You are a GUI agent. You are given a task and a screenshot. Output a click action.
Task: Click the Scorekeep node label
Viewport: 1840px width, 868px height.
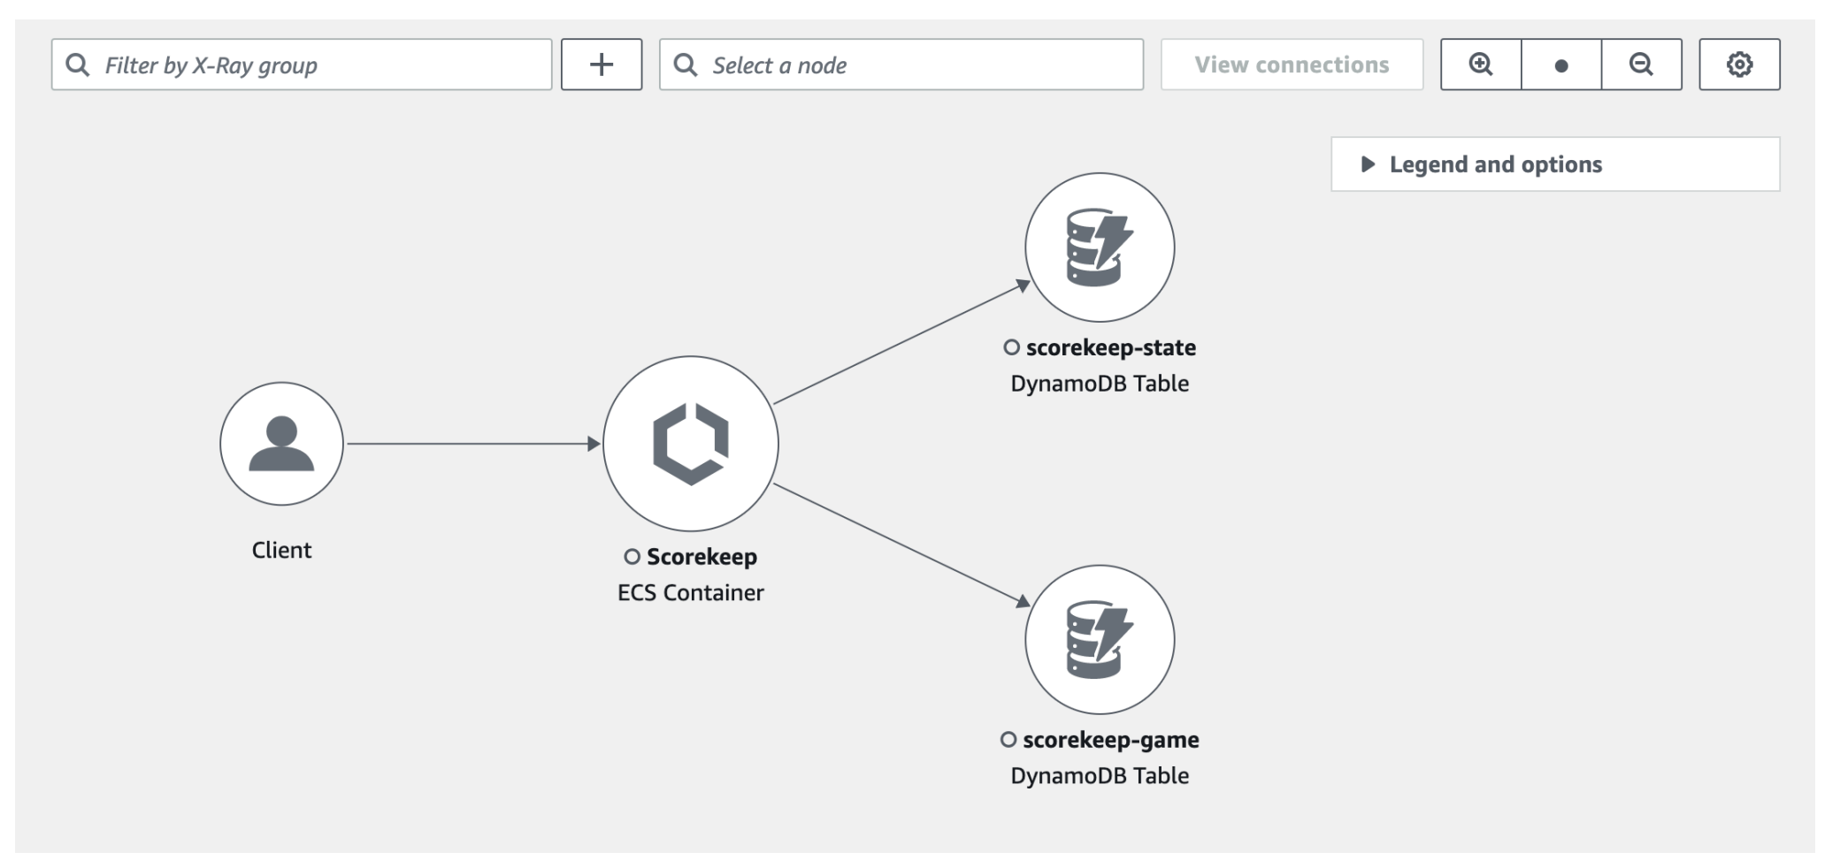pos(701,557)
